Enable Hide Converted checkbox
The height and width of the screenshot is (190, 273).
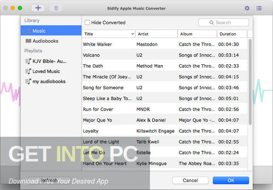click(87, 23)
